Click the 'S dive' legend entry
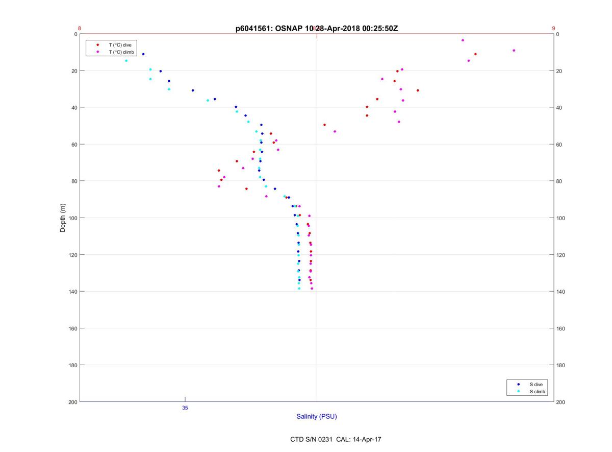This screenshot has width=612, height=452. 537,384
